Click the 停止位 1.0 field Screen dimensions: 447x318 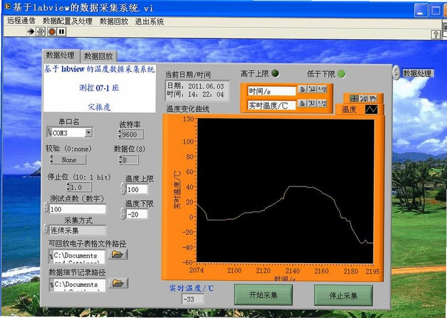[80, 187]
